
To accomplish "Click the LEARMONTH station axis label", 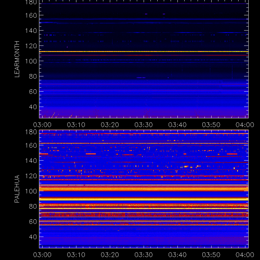I will 17,59.
